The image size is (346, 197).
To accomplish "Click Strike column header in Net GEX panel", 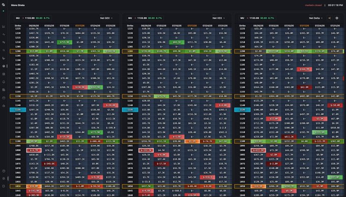I will click(x=18, y=26).
